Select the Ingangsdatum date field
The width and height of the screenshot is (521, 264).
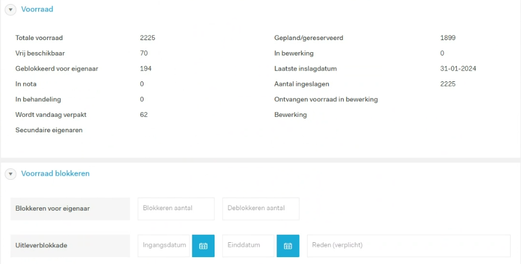click(x=164, y=246)
